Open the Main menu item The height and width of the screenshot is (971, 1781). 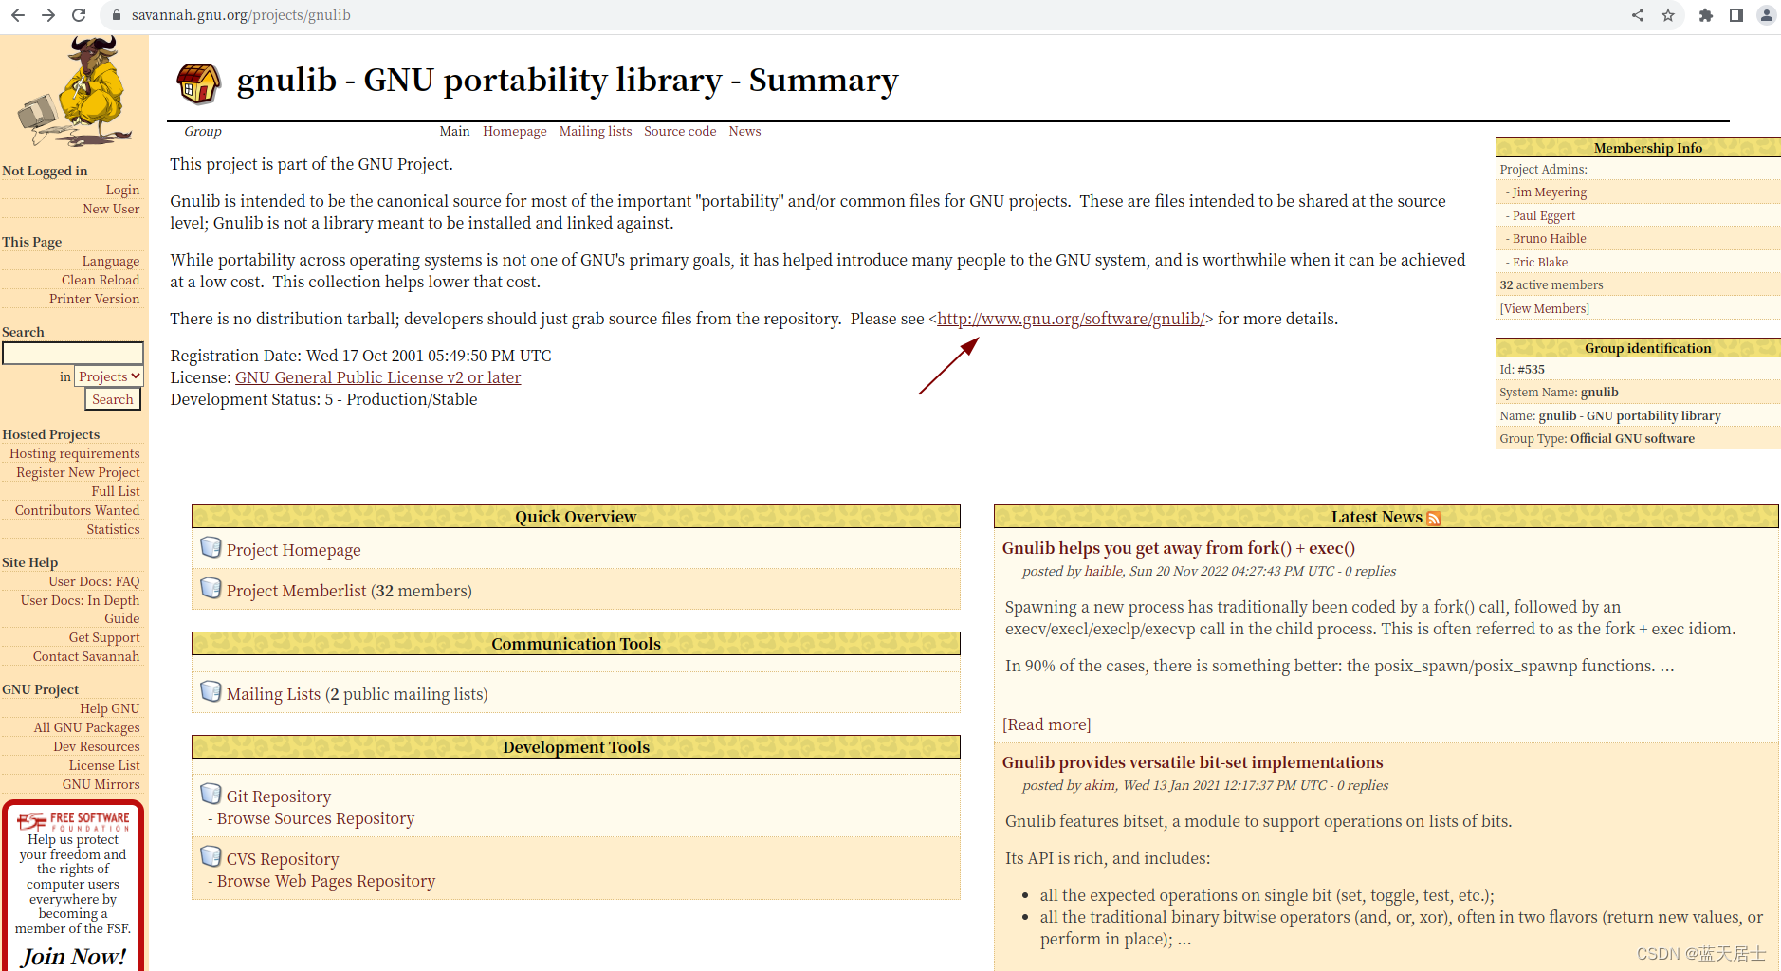pos(454,131)
